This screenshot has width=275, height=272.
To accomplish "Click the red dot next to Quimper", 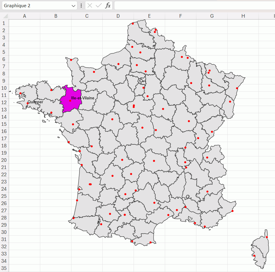I will pos(28,103).
